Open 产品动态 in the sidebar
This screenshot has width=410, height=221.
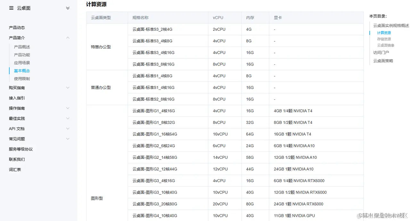pos(17,28)
